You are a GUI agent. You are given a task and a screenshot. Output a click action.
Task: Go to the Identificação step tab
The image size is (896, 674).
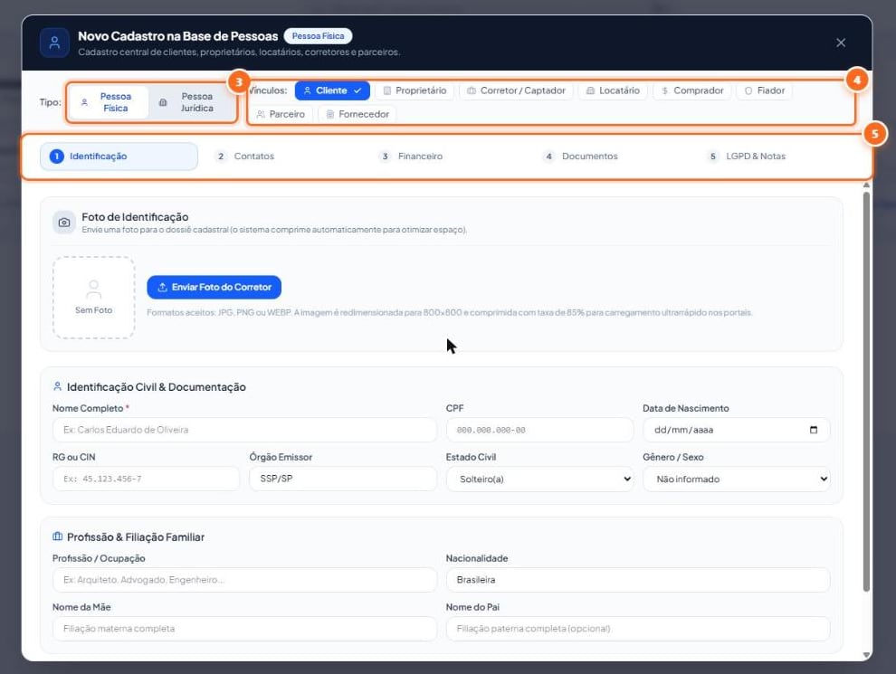[x=119, y=156]
